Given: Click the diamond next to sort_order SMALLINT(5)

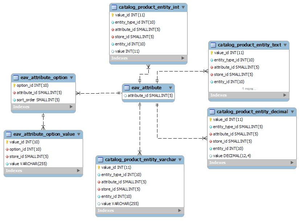Looking at the screenshot, I should (14, 100).
